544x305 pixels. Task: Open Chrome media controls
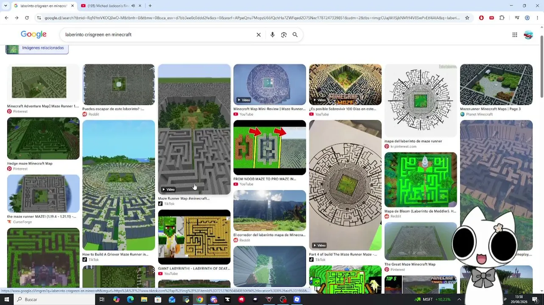coord(517,18)
